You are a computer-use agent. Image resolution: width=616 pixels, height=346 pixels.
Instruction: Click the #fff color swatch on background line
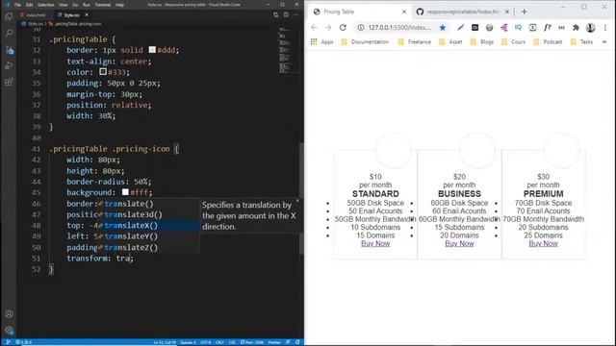125,192
